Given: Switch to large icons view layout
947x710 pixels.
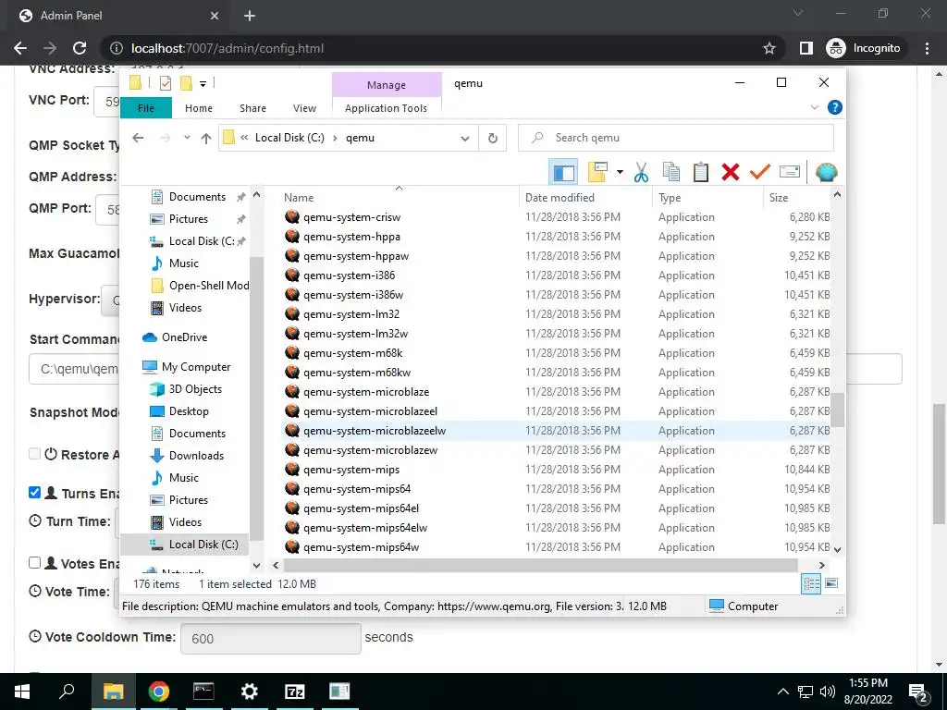Looking at the screenshot, I should [831, 583].
